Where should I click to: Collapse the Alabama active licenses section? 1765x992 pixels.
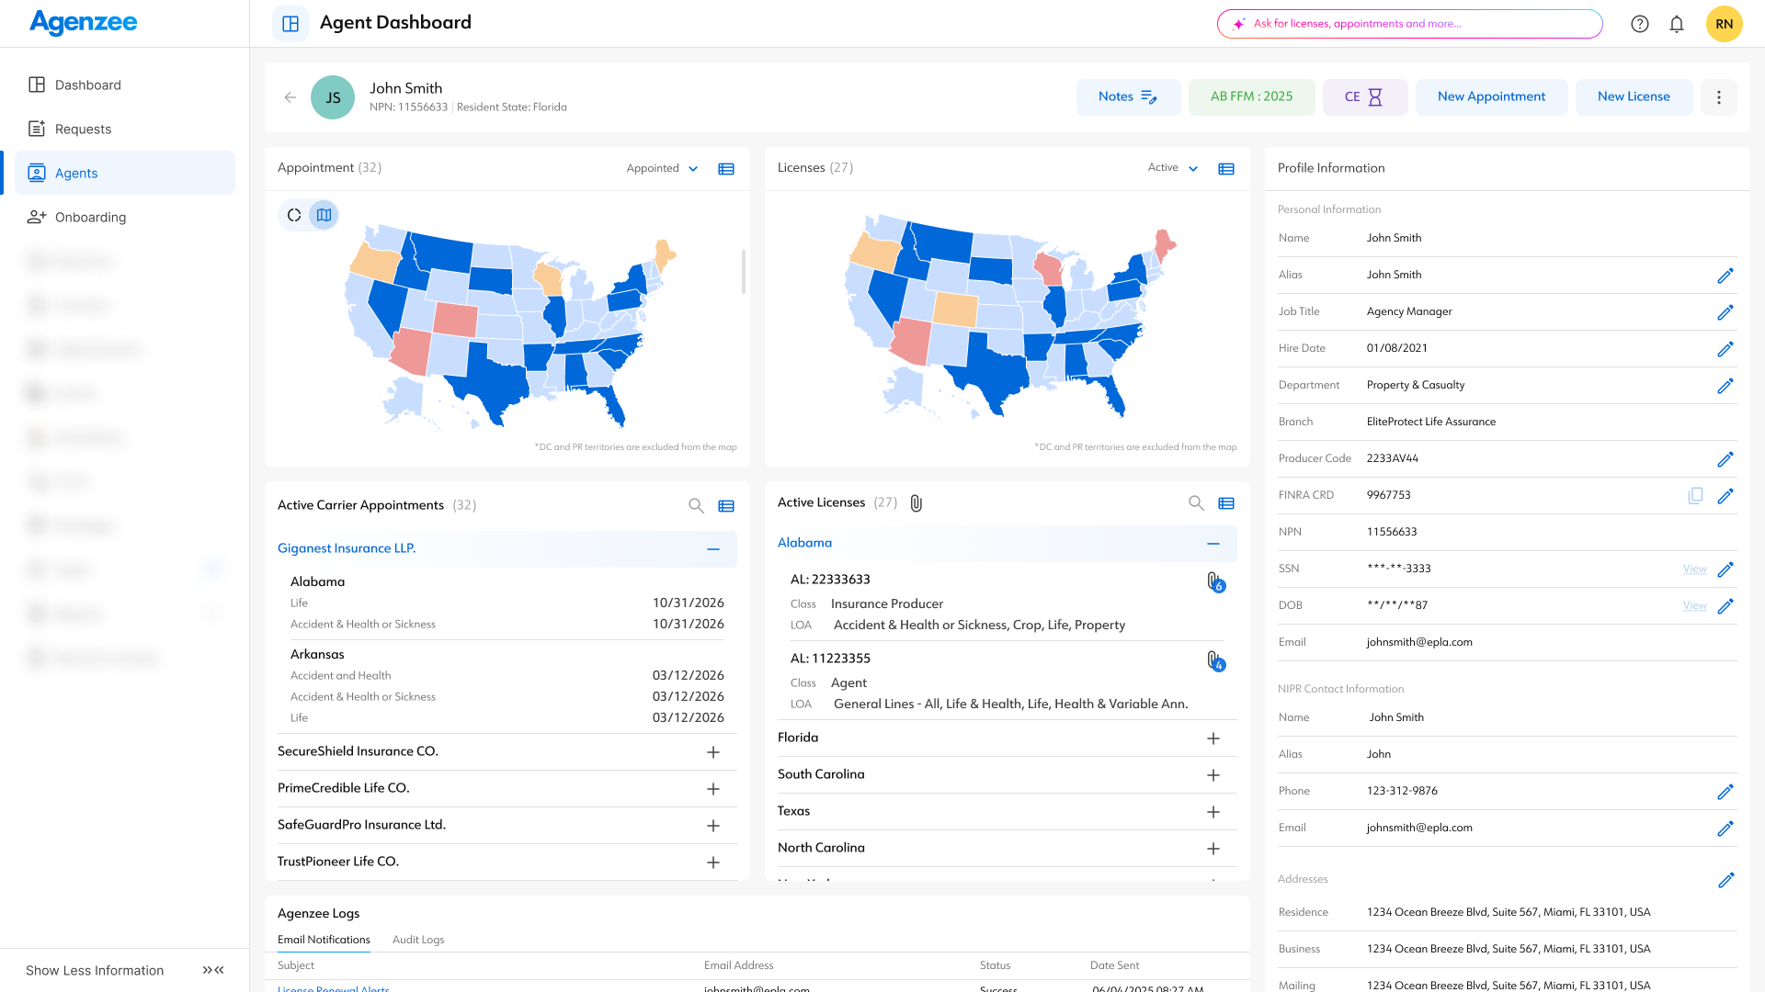click(1212, 543)
